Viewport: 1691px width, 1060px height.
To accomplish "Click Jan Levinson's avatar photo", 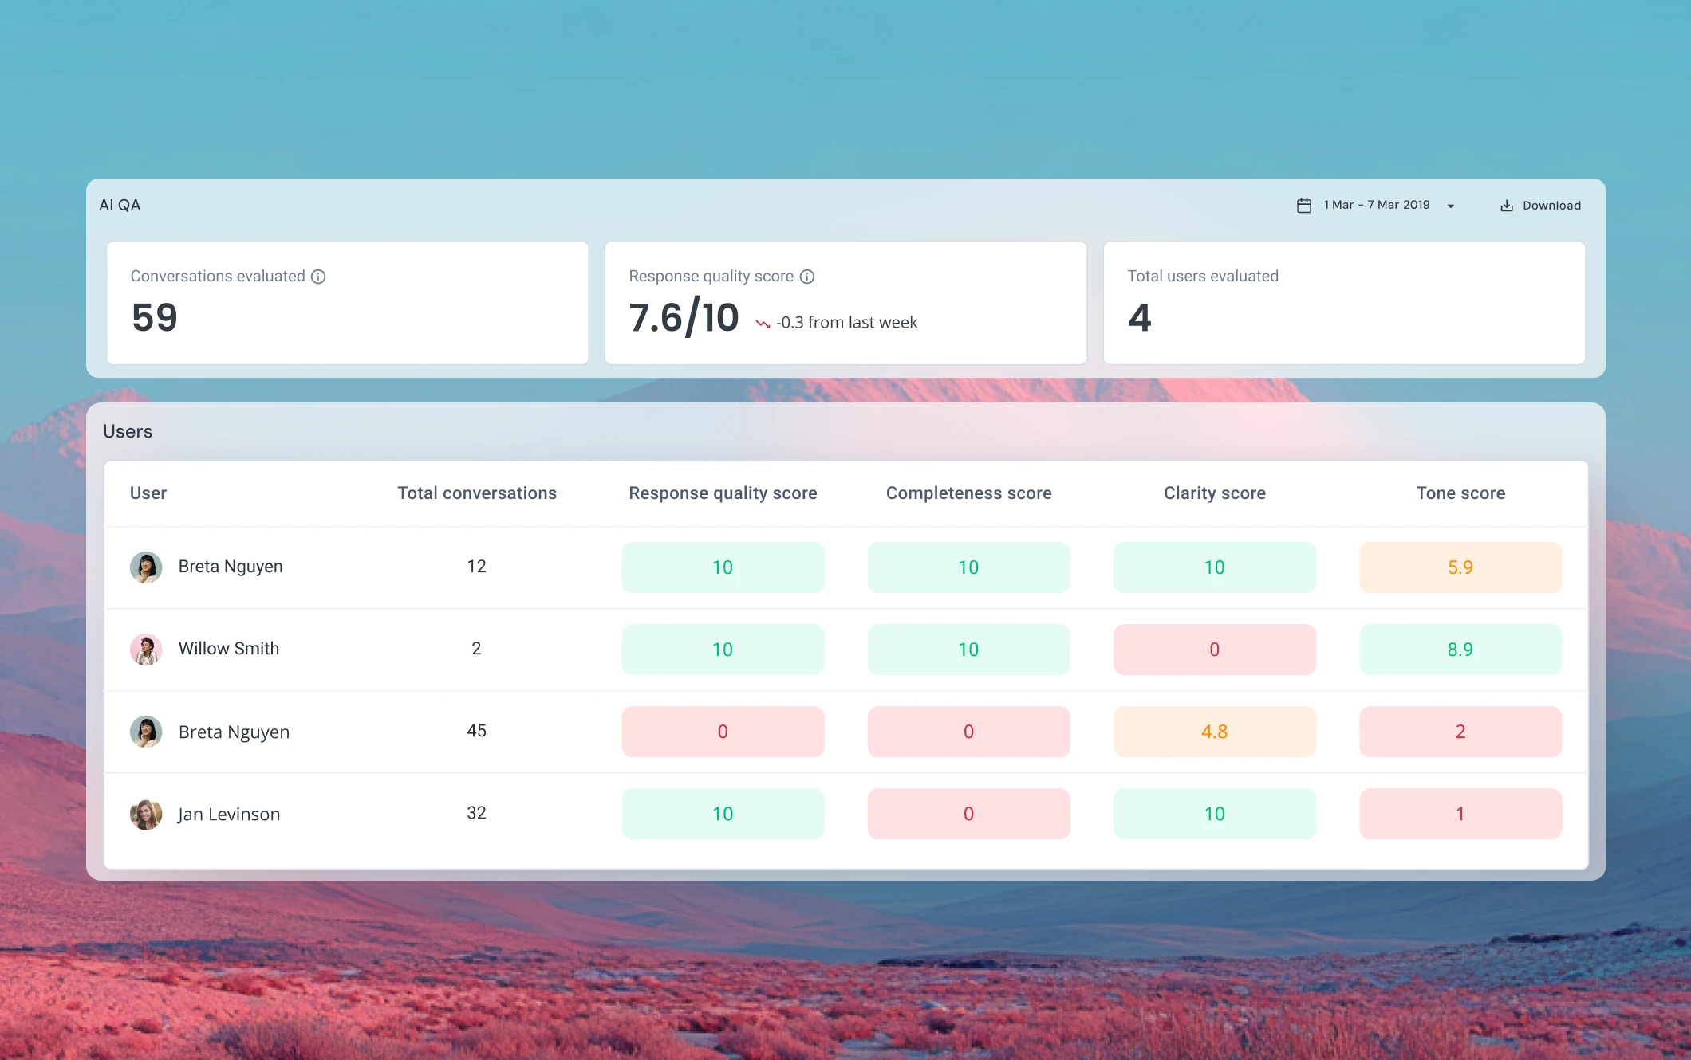I will click(x=146, y=815).
